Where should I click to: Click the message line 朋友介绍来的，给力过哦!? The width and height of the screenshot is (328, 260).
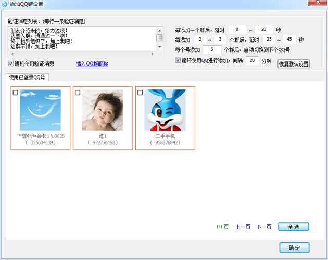point(39,31)
